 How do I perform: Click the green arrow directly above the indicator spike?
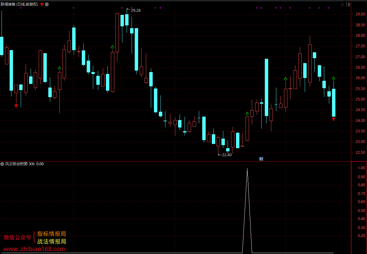pyautogui.click(x=247, y=114)
